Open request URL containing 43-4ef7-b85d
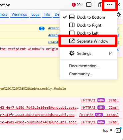This screenshot has height=140, width=123. tap(39, 107)
